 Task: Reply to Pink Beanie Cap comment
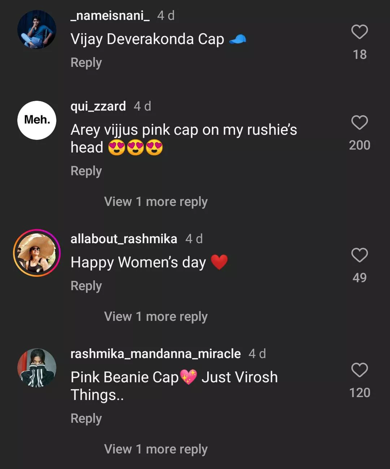(86, 418)
